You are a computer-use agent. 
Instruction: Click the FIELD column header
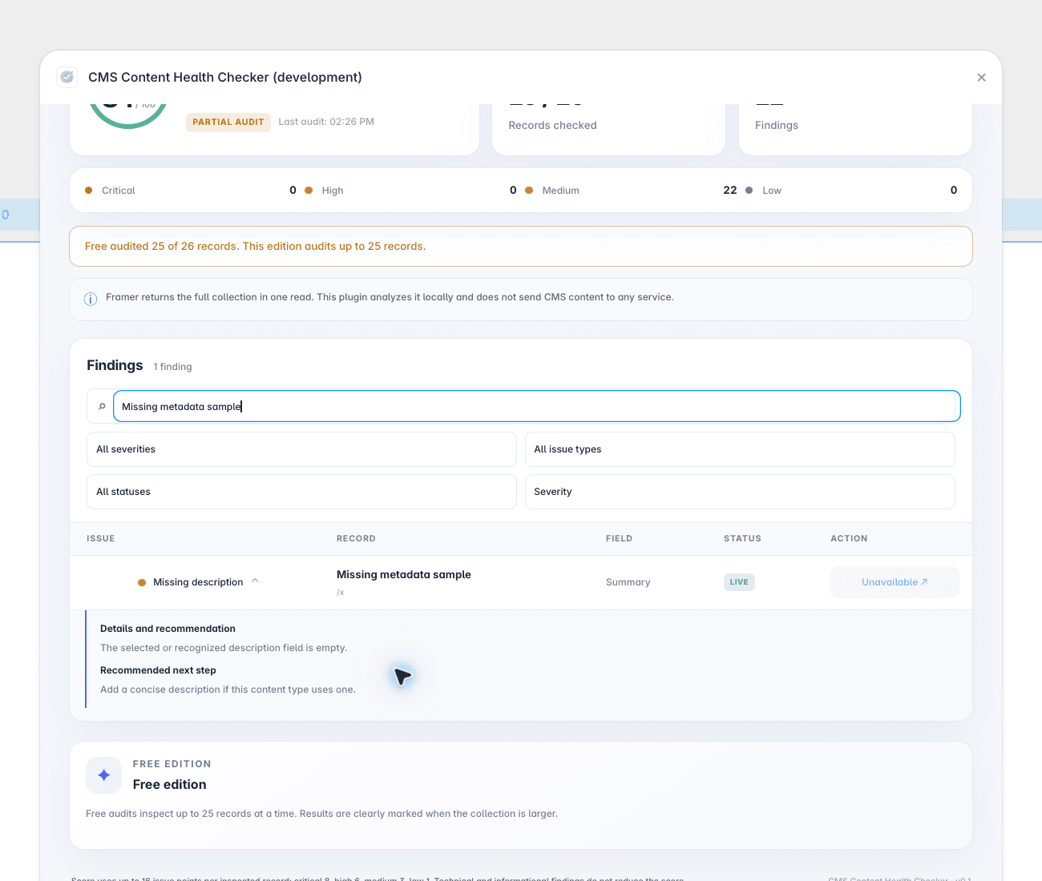point(619,538)
